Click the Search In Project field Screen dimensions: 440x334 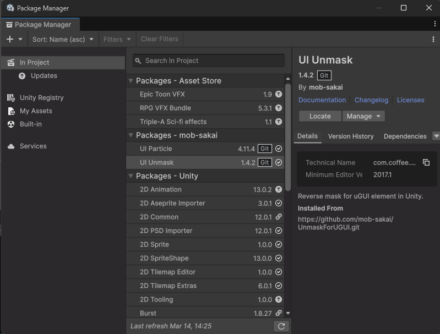pos(209,61)
